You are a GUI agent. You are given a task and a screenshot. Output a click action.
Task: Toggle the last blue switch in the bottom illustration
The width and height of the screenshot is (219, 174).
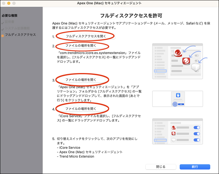point(196,140)
